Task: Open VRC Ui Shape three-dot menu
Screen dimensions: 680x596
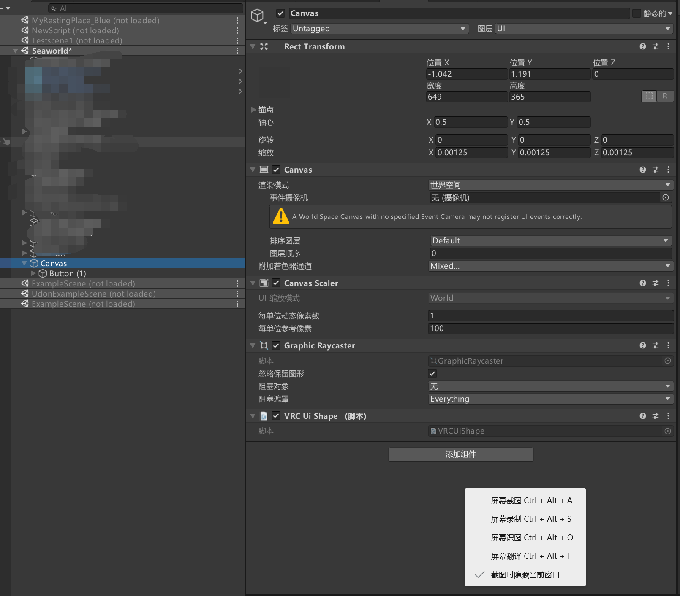Action: pyautogui.click(x=668, y=416)
